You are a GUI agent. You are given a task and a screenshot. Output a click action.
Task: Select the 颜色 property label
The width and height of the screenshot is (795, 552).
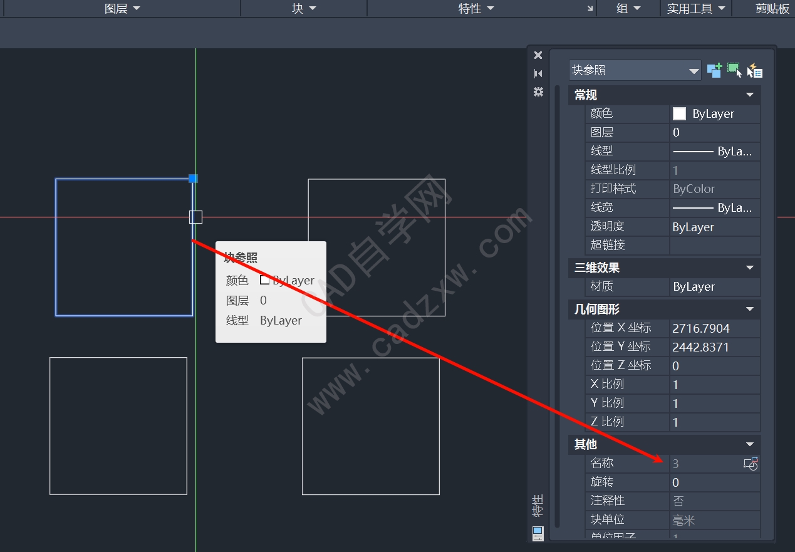click(601, 113)
